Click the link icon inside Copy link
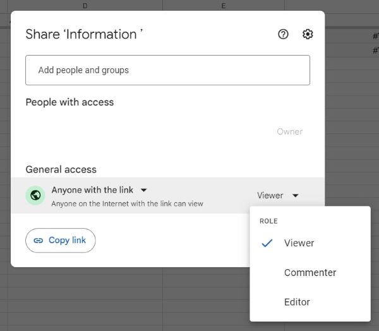The image size is (379, 331). click(39, 241)
